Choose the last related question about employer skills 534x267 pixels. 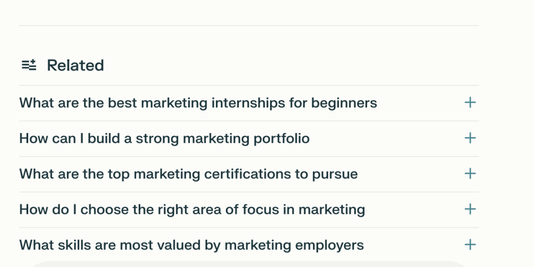[191, 245]
